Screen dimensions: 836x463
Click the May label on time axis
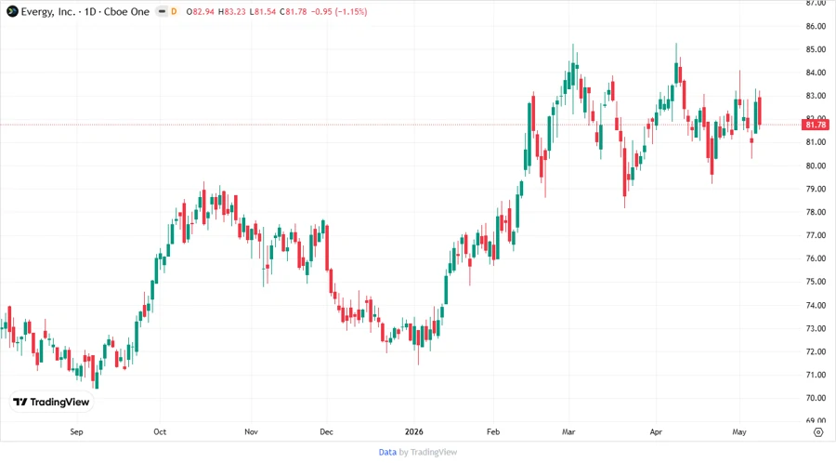pyautogui.click(x=739, y=431)
